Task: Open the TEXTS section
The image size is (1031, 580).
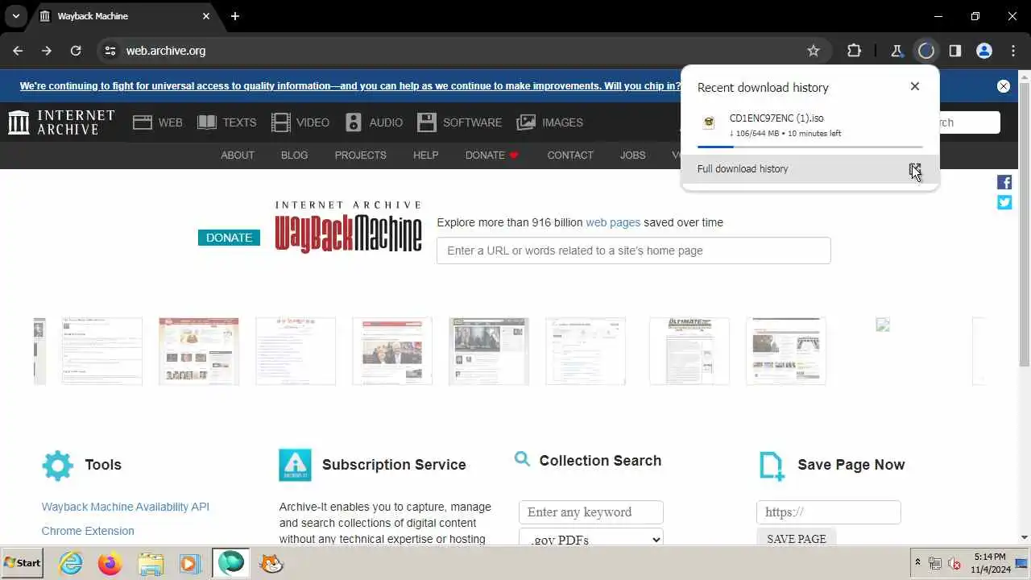Action: coord(226,122)
